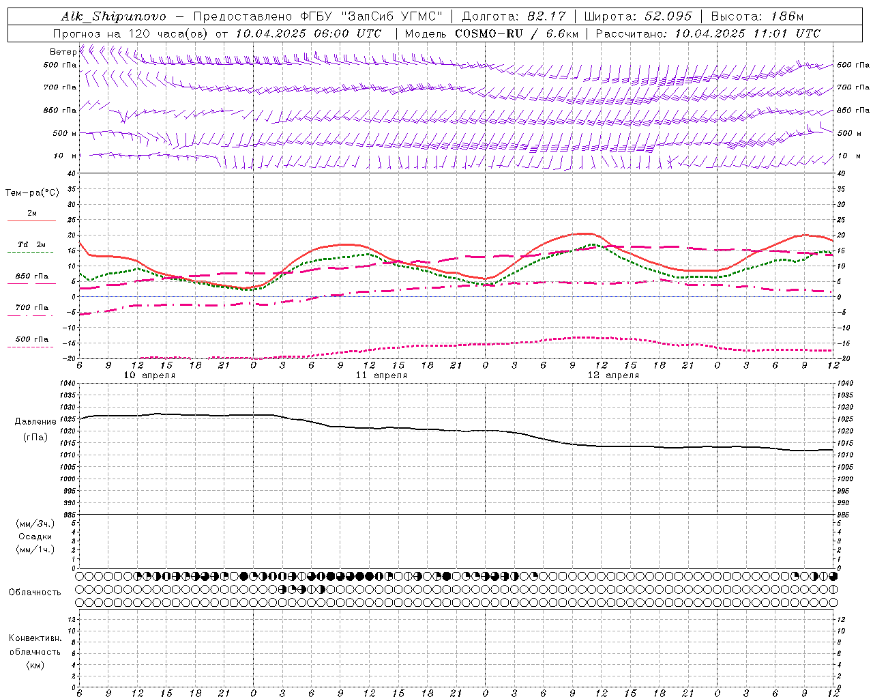Click the dotted line sample under 500 гПа legend
Viewport: 873px width, 699px height.
tap(30, 347)
